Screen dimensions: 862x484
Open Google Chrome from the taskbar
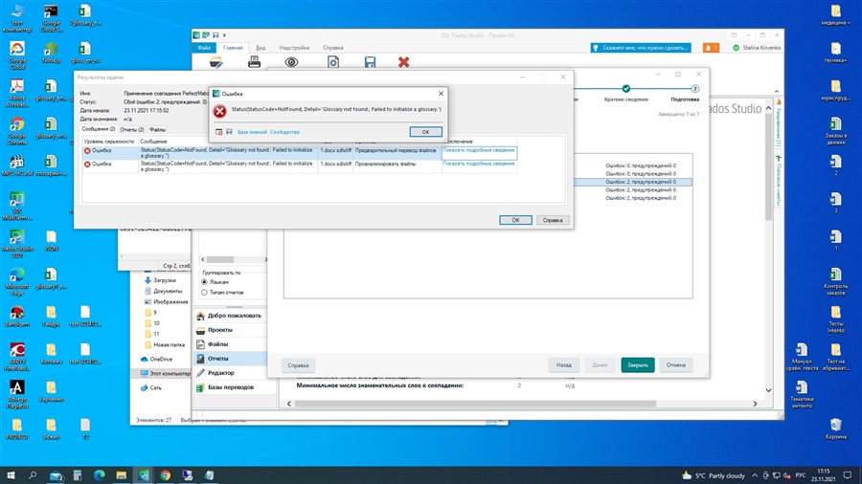tap(165, 475)
